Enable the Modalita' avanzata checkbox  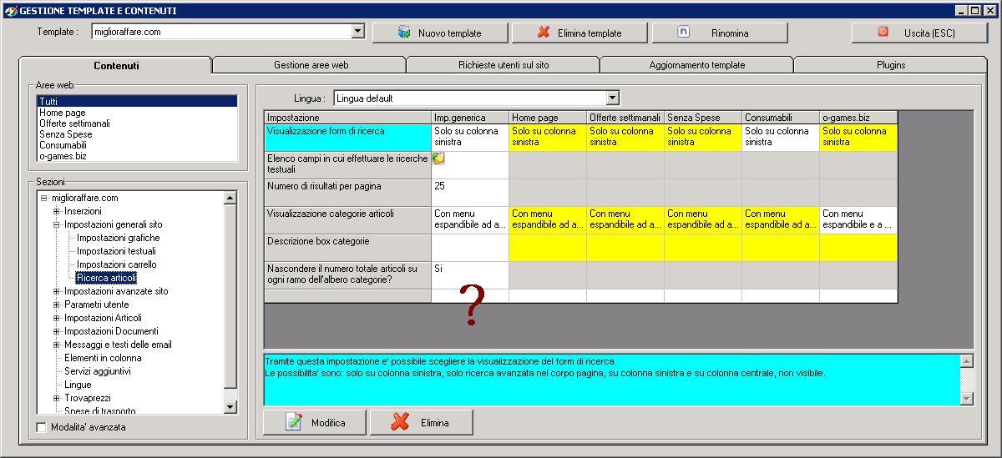pos(42,427)
